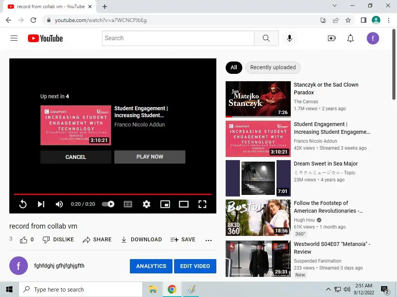Go to YouTube home via logo

(45, 38)
